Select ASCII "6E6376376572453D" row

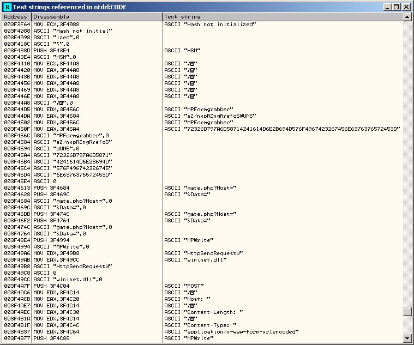(x=203, y=174)
